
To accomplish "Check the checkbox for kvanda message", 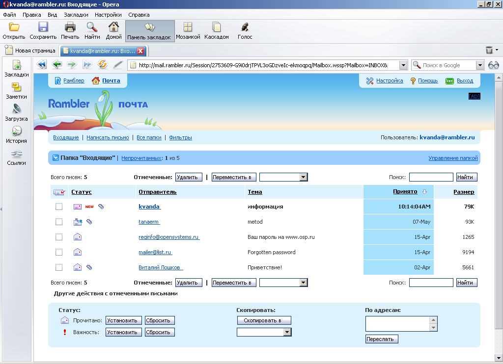I will pyautogui.click(x=59, y=207).
